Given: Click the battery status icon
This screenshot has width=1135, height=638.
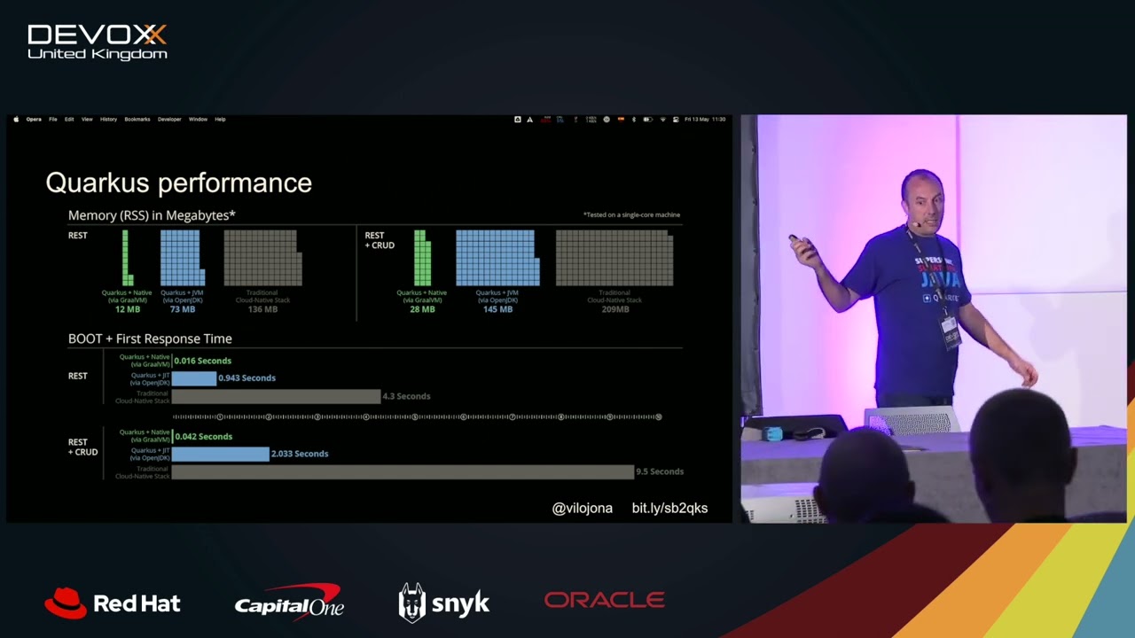Looking at the screenshot, I should (648, 120).
